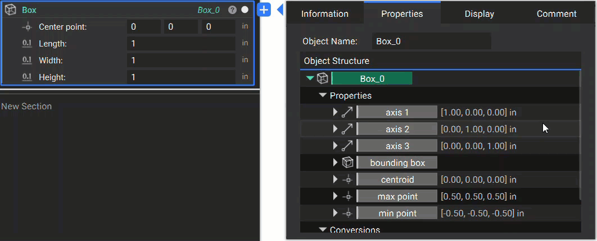Click the axis 3 value [0.00, 0.00, 1.00] in
The image size is (597, 241).
(x=478, y=146)
